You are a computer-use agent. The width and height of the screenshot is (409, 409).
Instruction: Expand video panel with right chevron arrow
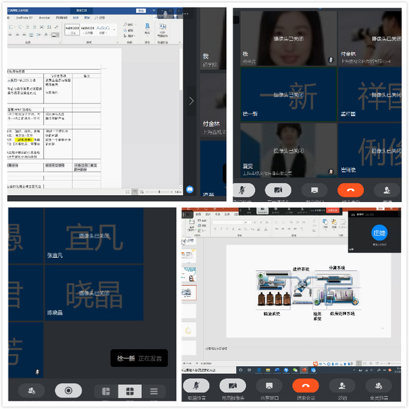pos(191,101)
